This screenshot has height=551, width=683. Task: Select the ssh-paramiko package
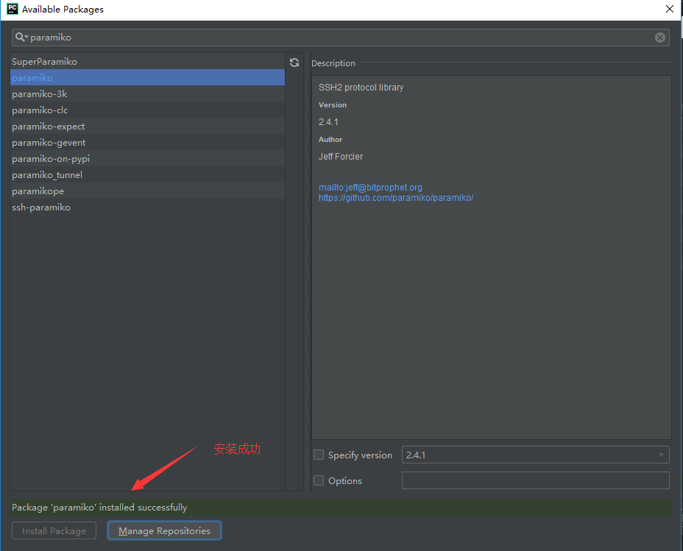[147, 207]
